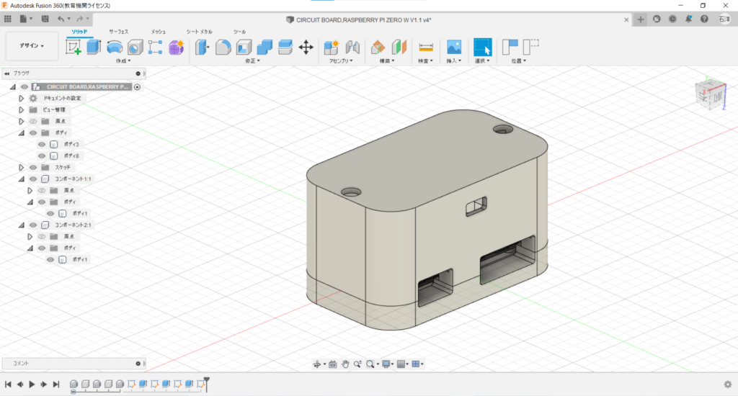The width and height of the screenshot is (738, 396).
Task: Click the New Component icon
Action: point(332,47)
